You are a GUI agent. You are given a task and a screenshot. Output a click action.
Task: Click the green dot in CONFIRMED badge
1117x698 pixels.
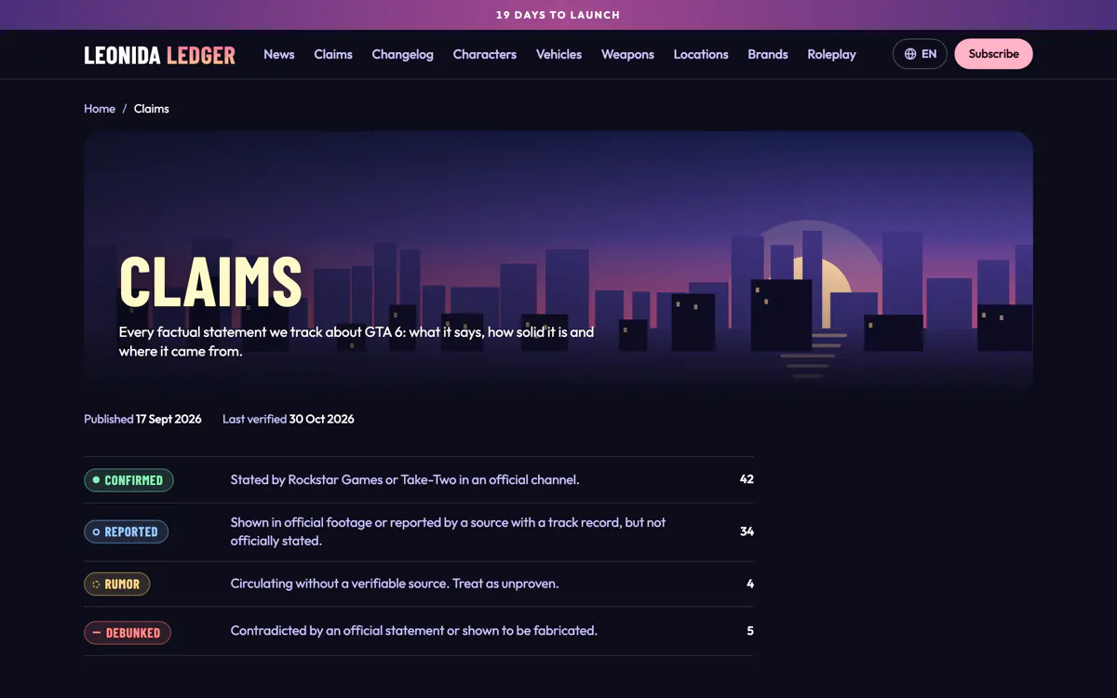96,480
